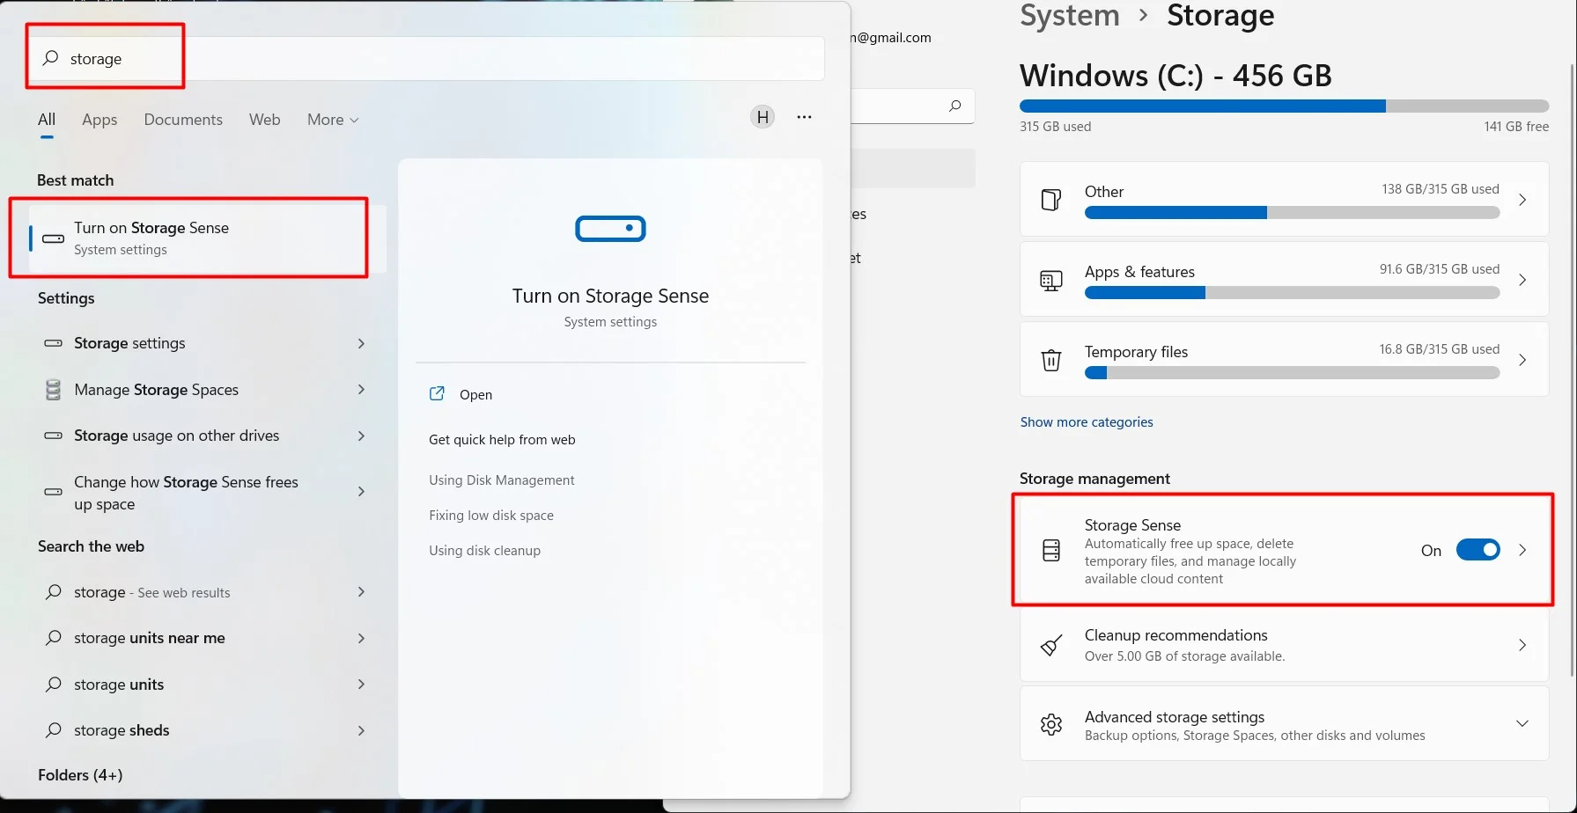Click the Temporary files trash can icon
The height and width of the screenshot is (813, 1577).
[1051, 360]
